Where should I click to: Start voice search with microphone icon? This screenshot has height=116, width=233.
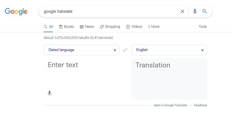(195, 11)
